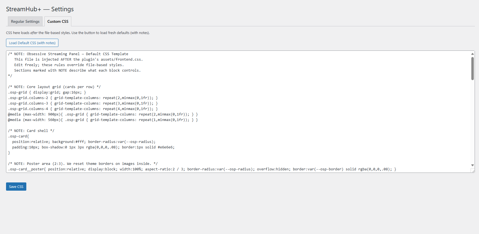Click the "Edit freely" comment line
The image size is (479, 234).
(x=69, y=65)
